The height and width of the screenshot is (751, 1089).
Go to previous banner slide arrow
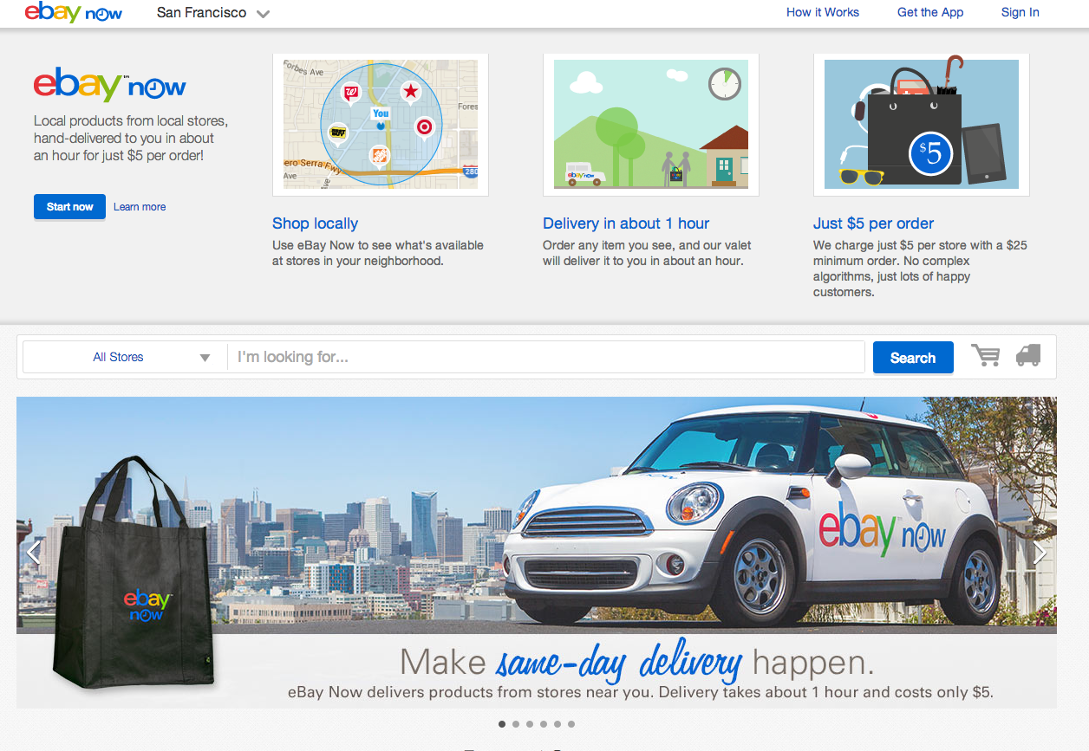pyautogui.click(x=34, y=553)
